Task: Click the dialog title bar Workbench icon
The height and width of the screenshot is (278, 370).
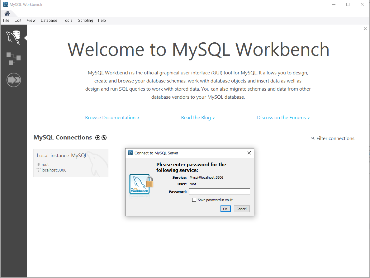Action: point(130,153)
